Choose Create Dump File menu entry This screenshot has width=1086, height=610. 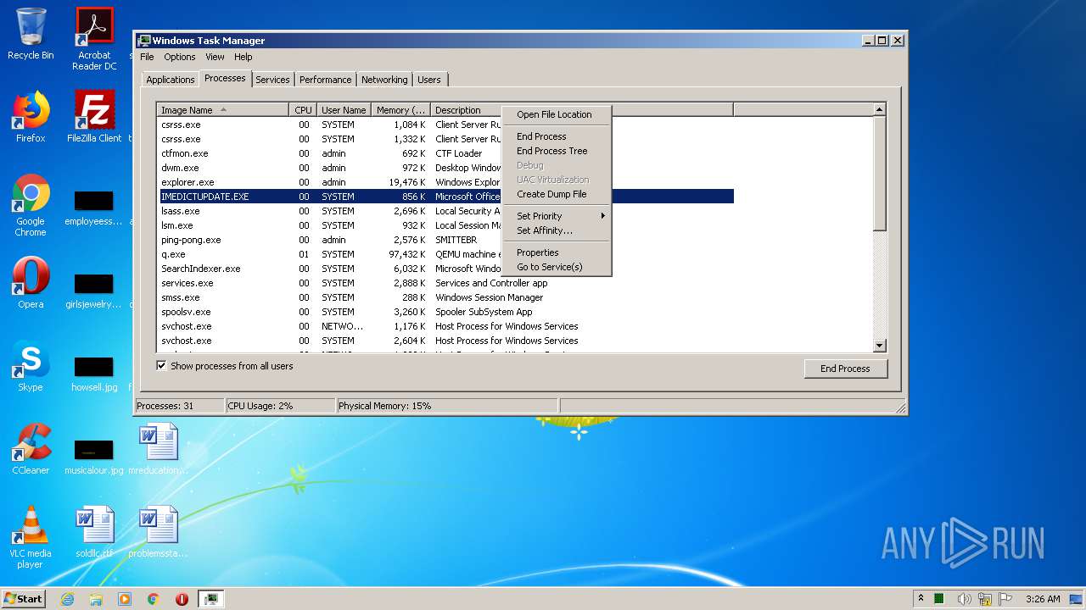[557, 194]
